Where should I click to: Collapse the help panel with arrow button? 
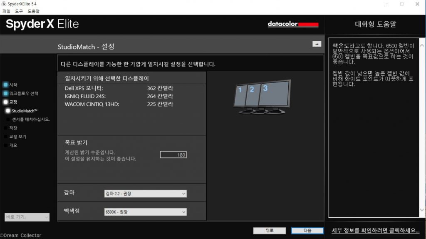point(317,44)
